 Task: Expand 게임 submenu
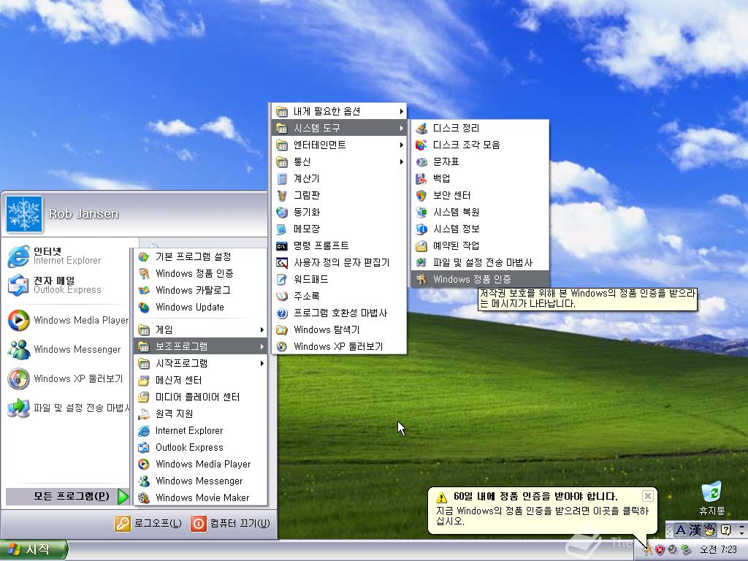coord(200,329)
